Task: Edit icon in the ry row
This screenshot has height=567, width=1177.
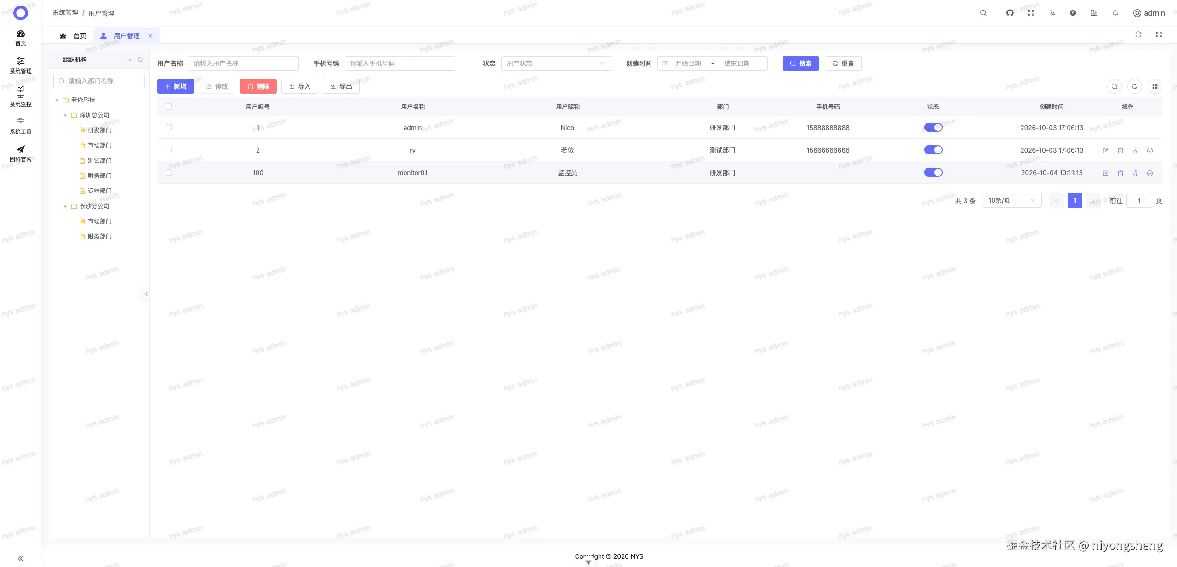Action: click(1106, 151)
